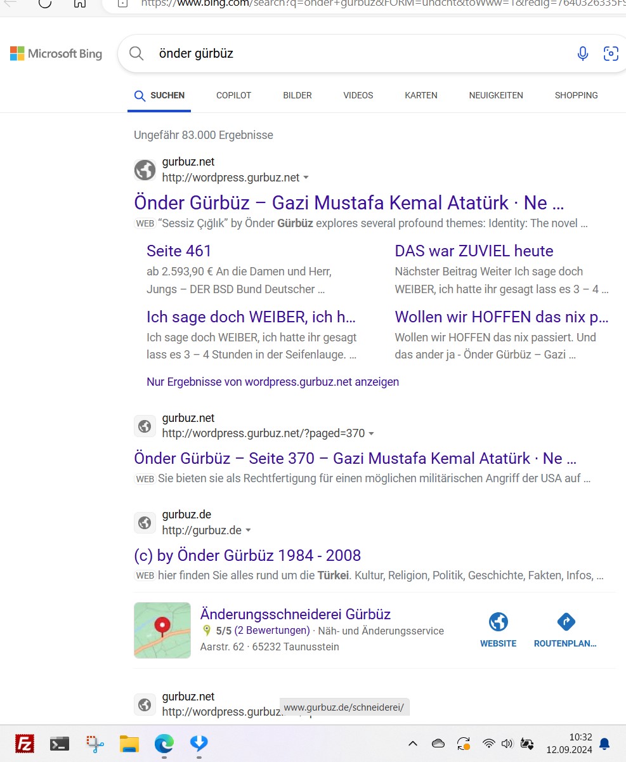Viewport: 626px width, 762px height.
Task: Expand dropdown next to ?paged=370 URL
Action: coord(372,434)
